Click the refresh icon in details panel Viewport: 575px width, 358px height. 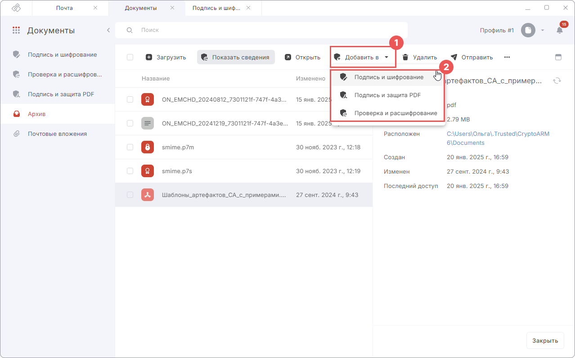(x=557, y=81)
